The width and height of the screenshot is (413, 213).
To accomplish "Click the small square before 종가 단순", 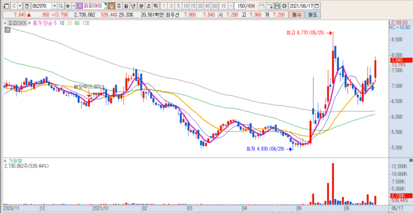I will pyautogui.click(x=29, y=23).
